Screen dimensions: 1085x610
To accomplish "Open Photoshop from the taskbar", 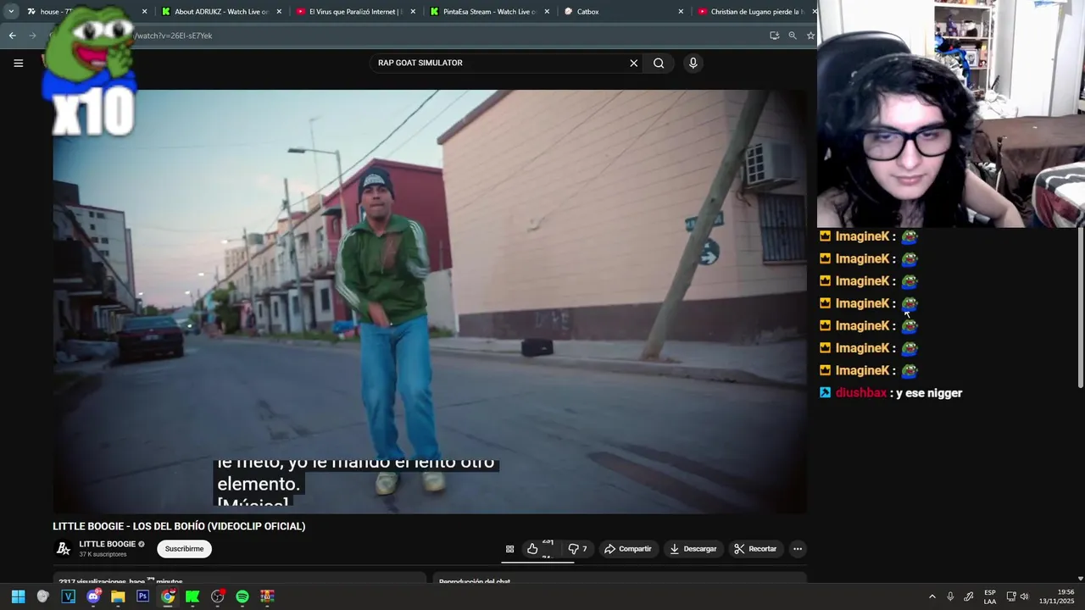I will pos(142,596).
